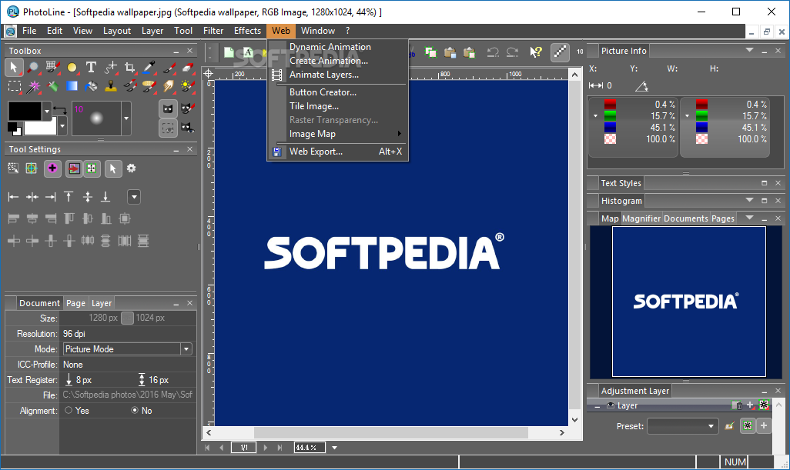Select the Magic Wand tool
Screen dimensions: 790x470
33,87
